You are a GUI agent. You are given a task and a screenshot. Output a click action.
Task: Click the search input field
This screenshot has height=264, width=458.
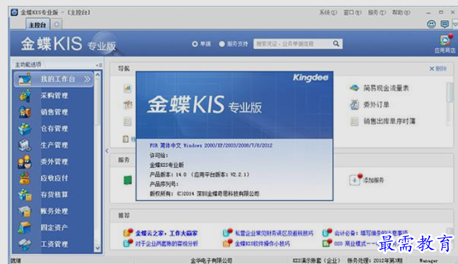point(293,44)
